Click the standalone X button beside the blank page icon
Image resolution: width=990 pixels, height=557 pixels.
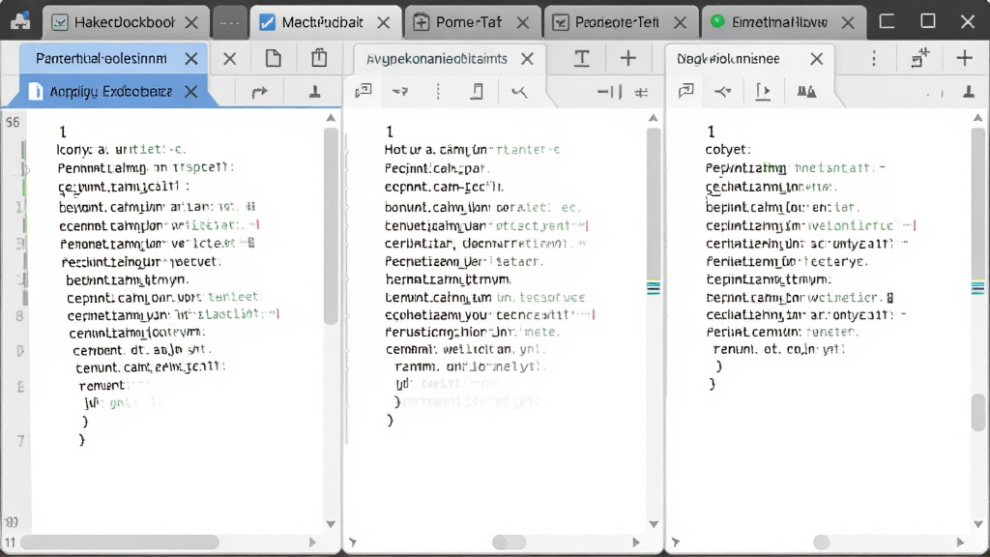pyautogui.click(x=230, y=59)
